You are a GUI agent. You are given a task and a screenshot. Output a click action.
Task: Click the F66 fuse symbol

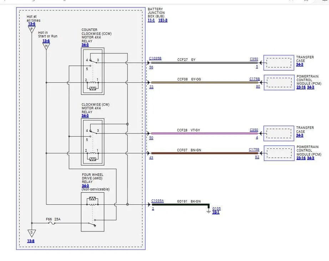[x=52, y=223]
